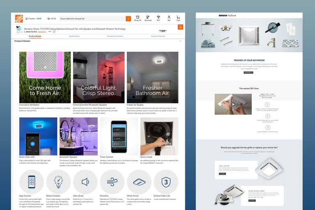The width and height of the screenshot is (315, 210).
Task: Click the Broan NuTone logo on the right page
Action: (x=227, y=16)
